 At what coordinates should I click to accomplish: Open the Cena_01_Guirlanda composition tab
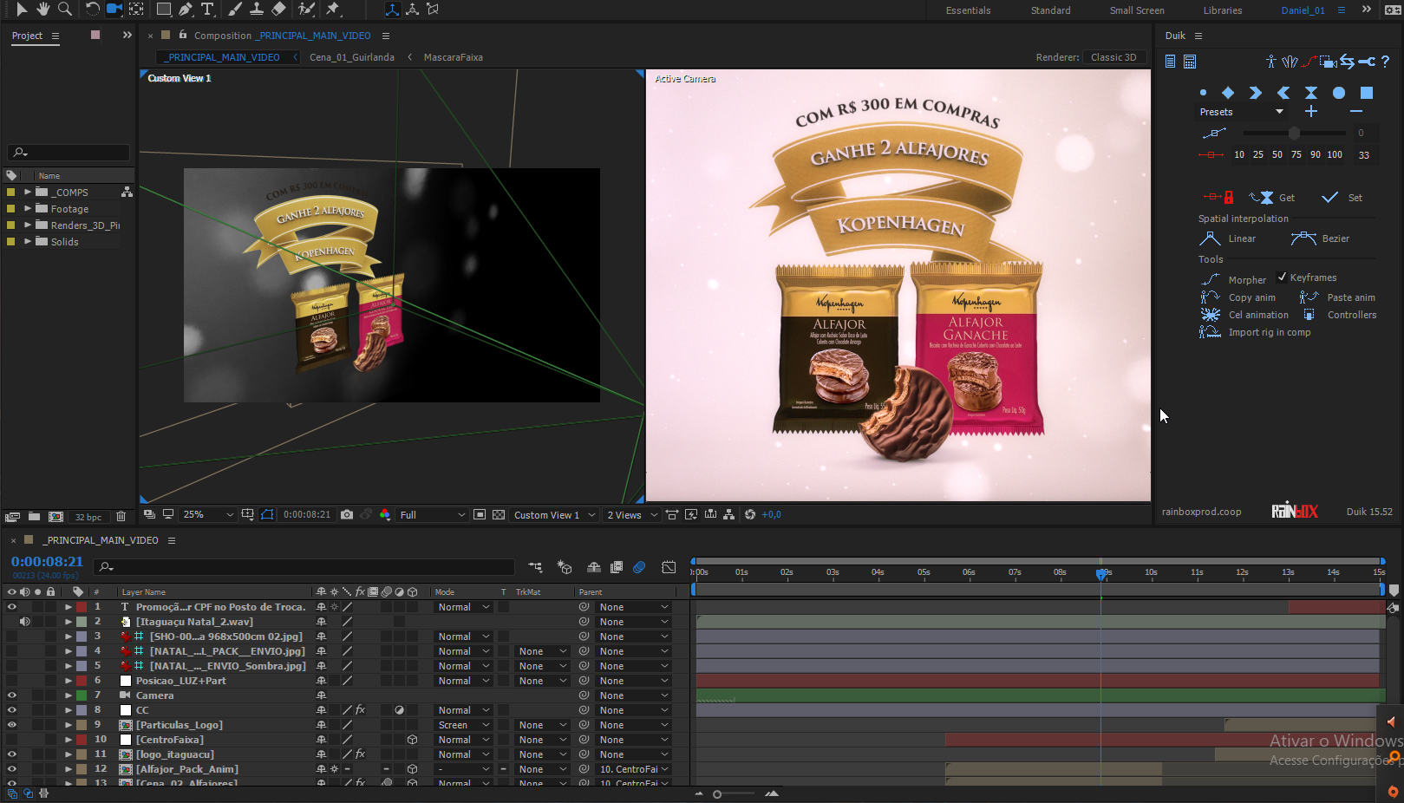[352, 57]
